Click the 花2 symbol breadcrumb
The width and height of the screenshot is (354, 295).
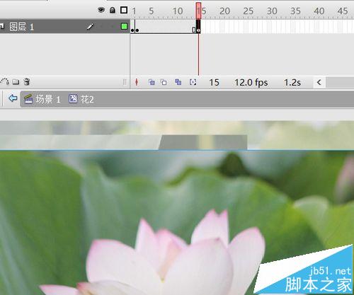pyautogui.click(x=81, y=99)
